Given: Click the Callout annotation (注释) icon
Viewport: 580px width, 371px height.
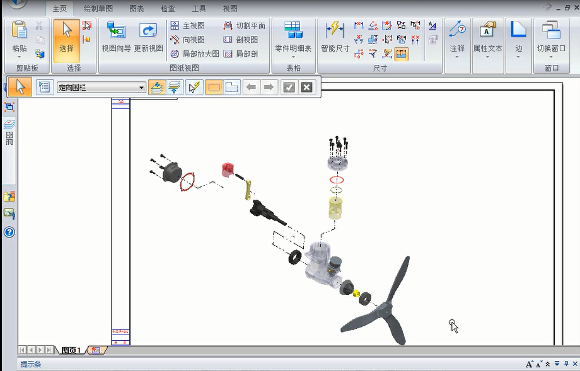Looking at the screenshot, I should pyautogui.click(x=457, y=30).
